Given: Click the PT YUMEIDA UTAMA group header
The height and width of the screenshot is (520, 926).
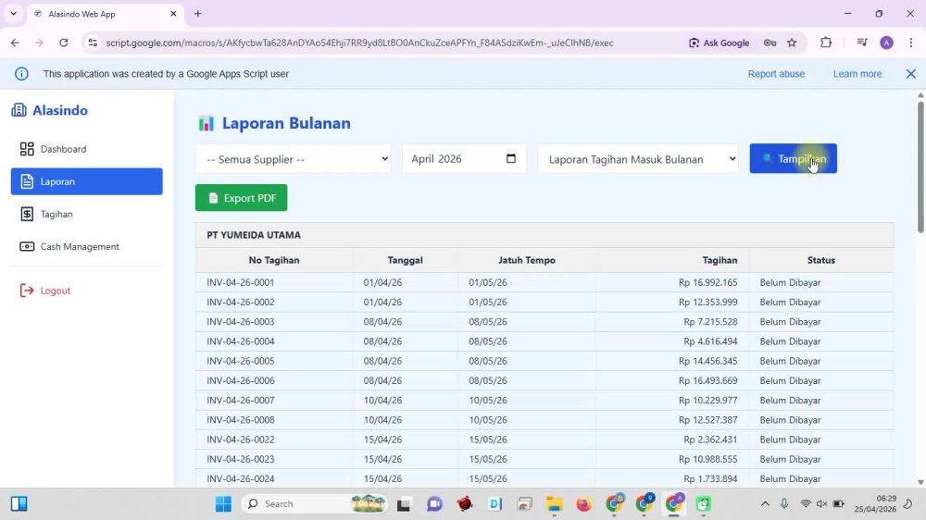Looking at the screenshot, I should click(x=544, y=235).
